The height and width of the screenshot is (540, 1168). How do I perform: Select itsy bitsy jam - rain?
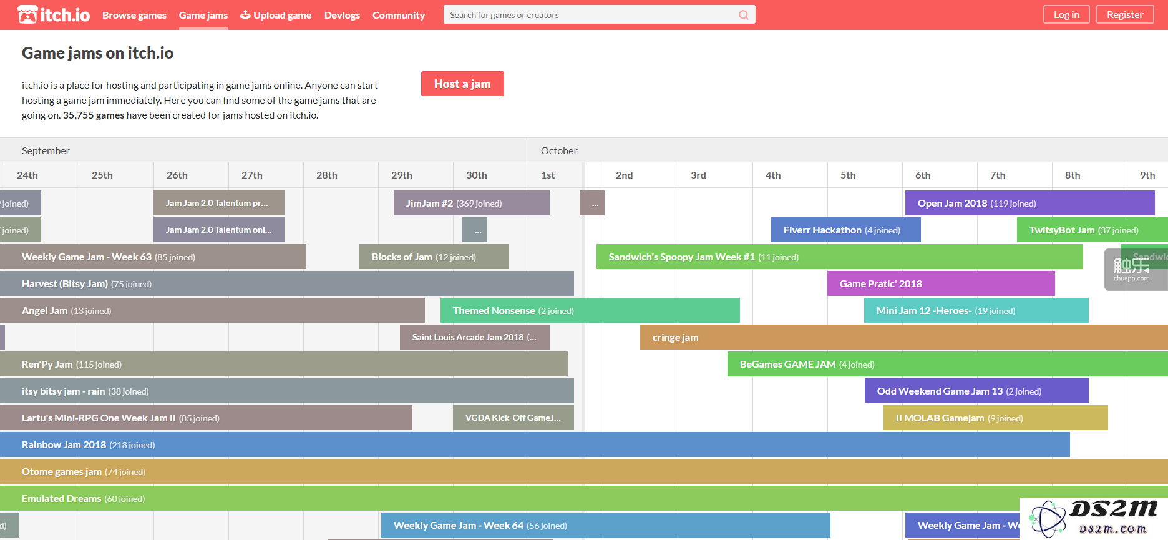[287, 391]
